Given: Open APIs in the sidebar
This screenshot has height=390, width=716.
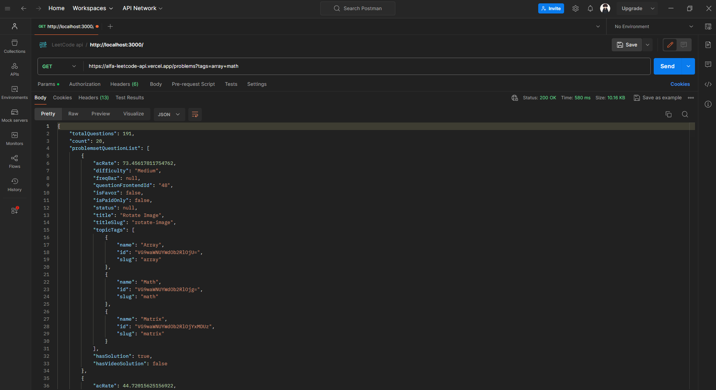Looking at the screenshot, I should pos(15,70).
